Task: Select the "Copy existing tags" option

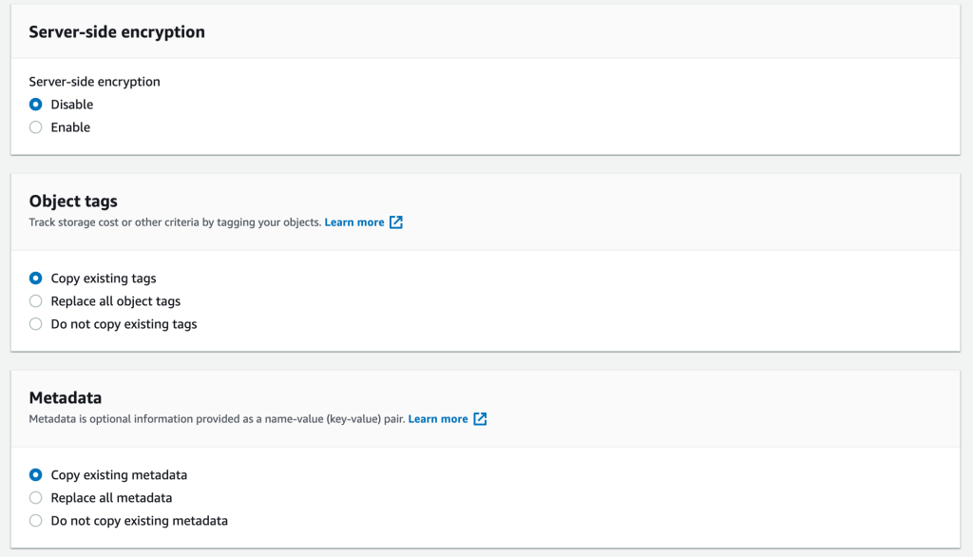Action: [x=35, y=278]
